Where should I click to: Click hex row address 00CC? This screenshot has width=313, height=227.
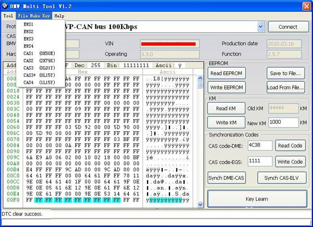(13, 182)
